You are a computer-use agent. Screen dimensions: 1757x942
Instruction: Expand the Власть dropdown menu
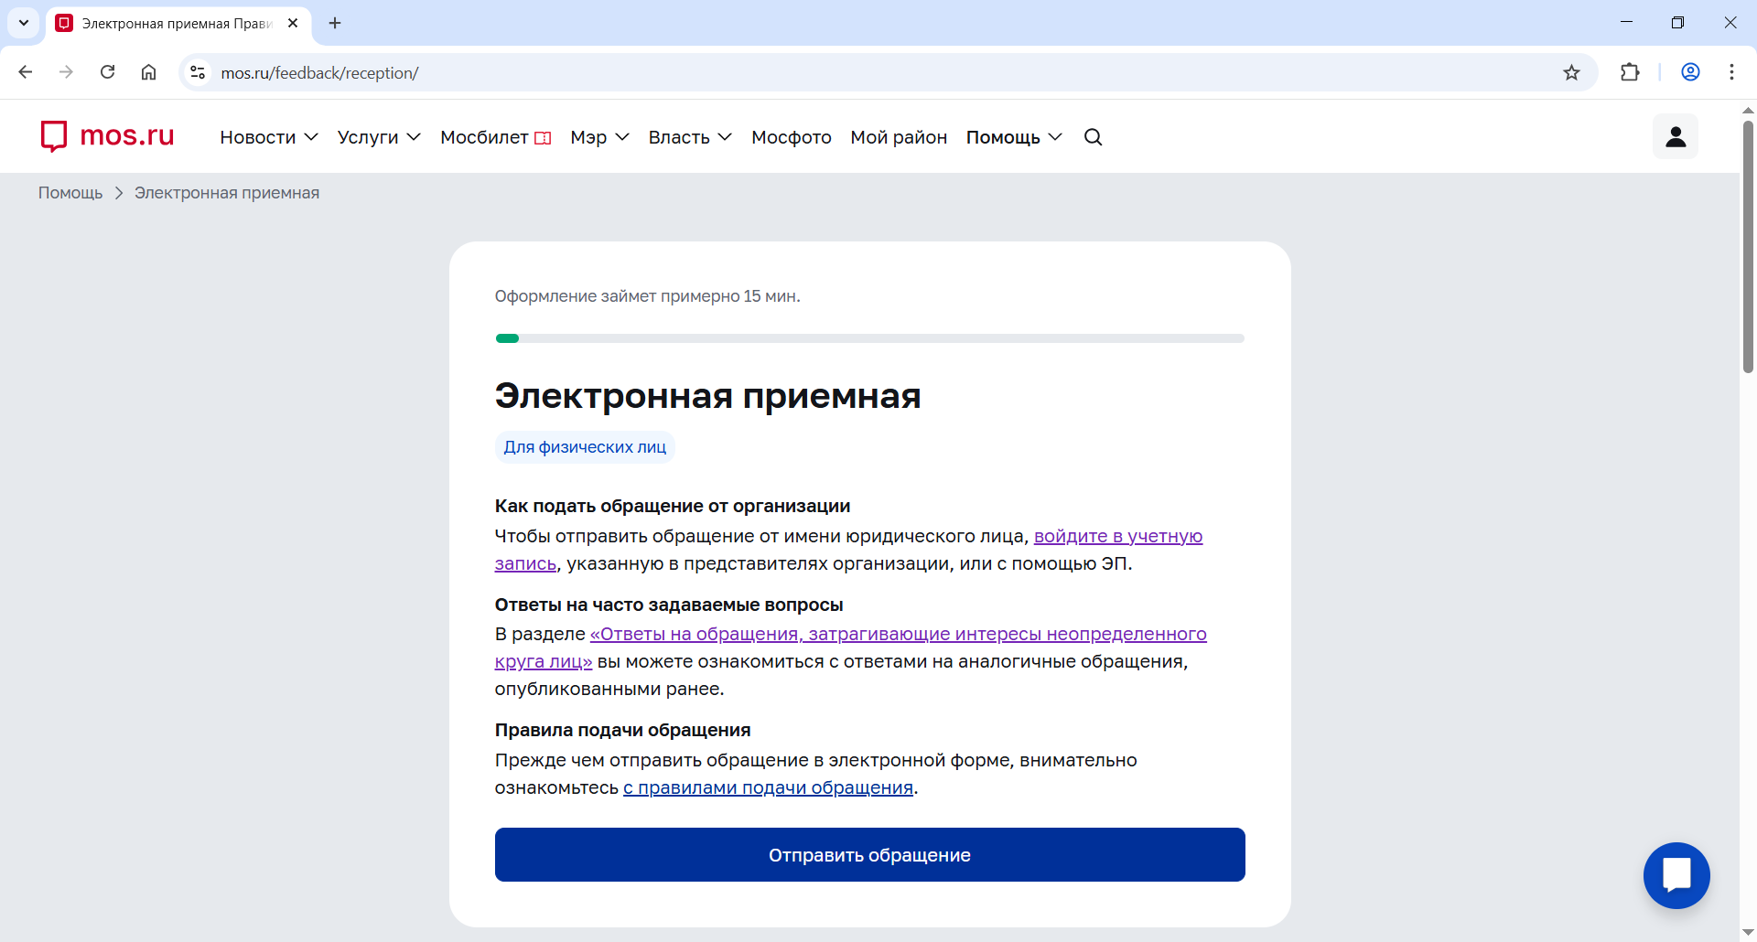click(689, 137)
